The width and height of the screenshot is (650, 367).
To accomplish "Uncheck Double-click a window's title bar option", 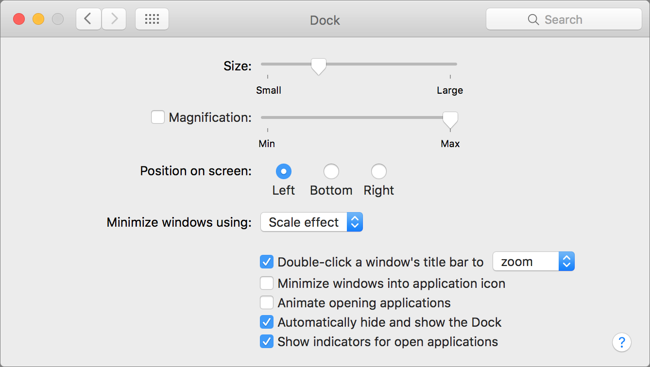I will click(x=267, y=262).
